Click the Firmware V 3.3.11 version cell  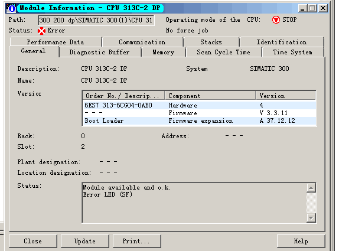tap(273, 113)
